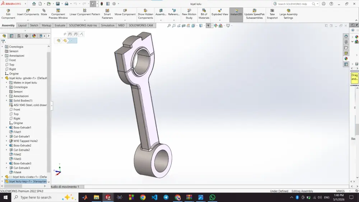Select biyel kolu-kep<1> component

pyautogui.click(x=25, y=182)
